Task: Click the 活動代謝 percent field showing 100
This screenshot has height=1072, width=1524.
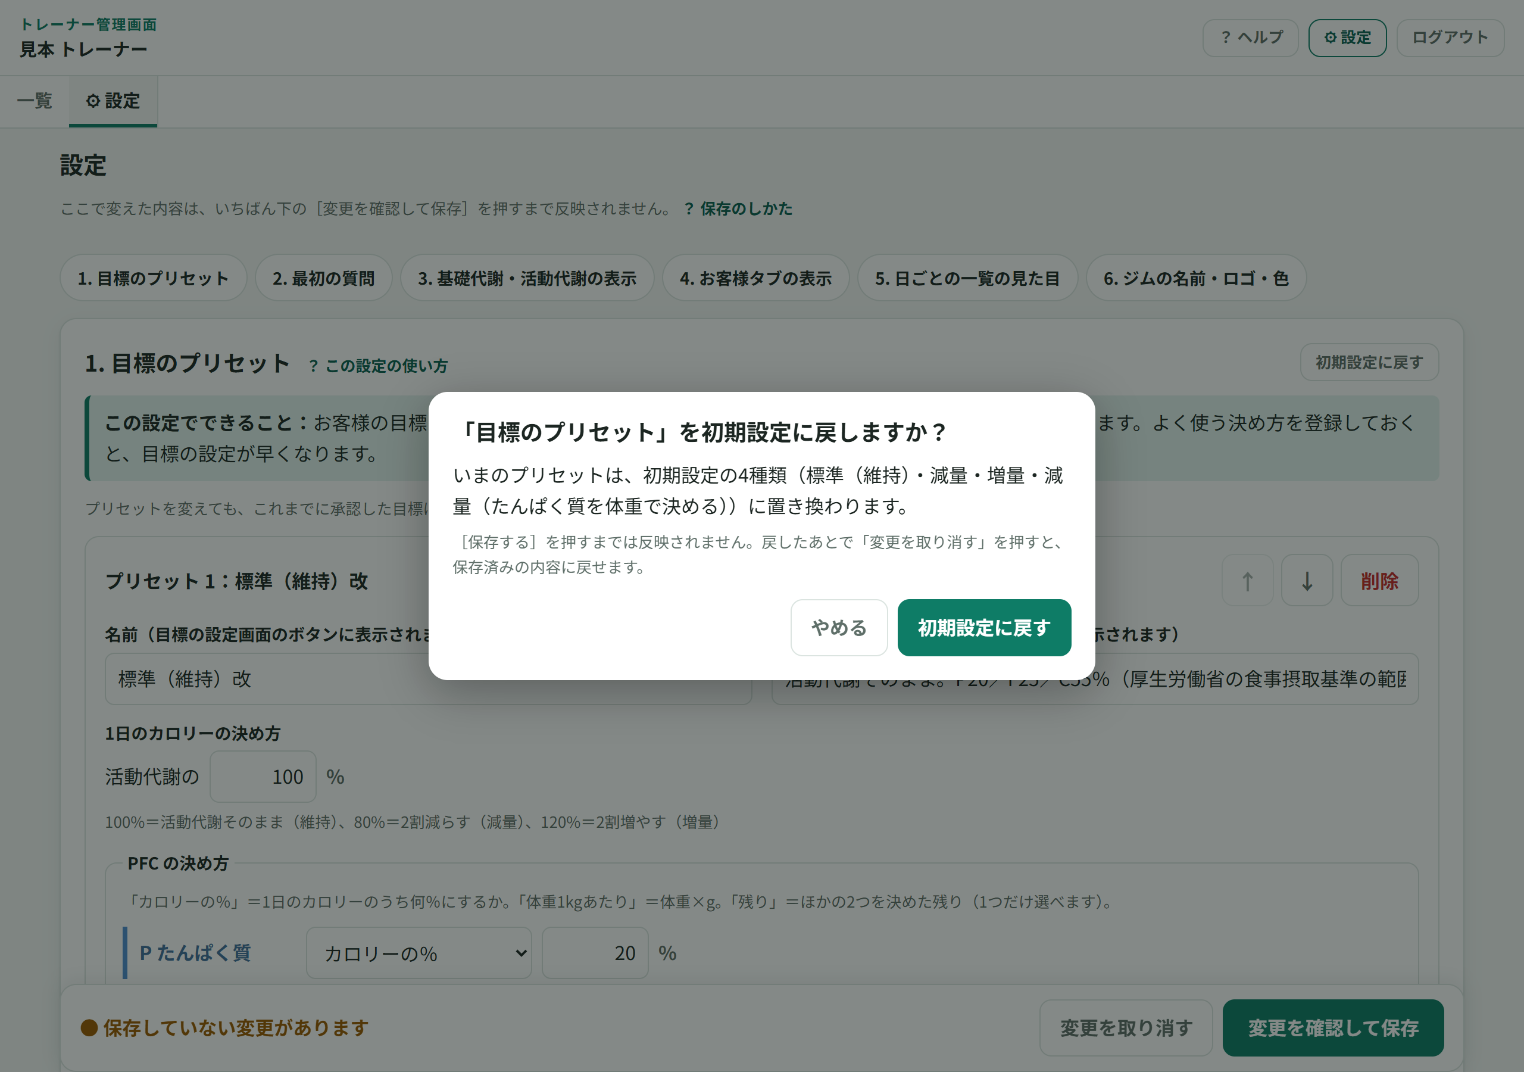Action: (263, 777)
